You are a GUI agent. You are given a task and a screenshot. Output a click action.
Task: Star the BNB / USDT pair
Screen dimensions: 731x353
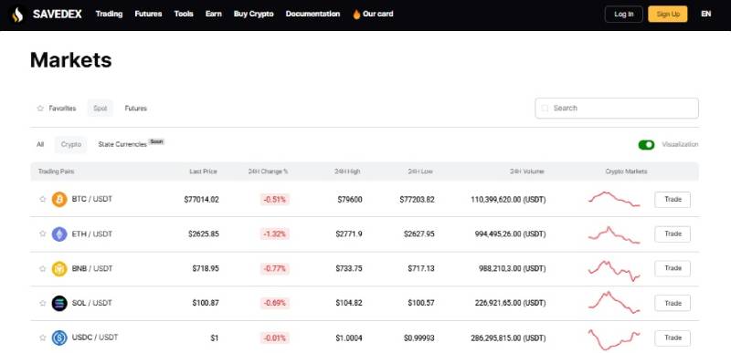42,268
